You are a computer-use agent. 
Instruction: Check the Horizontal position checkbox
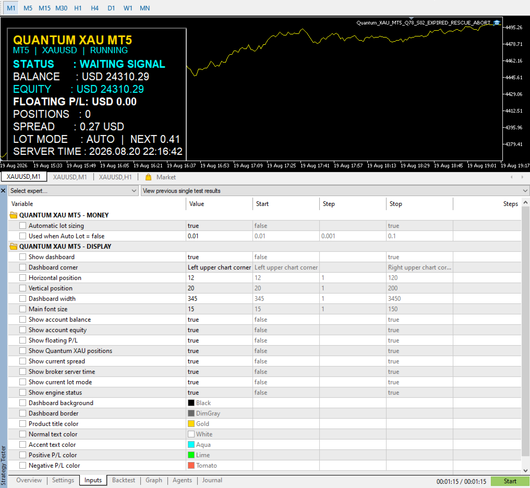[x=22, y=278]
